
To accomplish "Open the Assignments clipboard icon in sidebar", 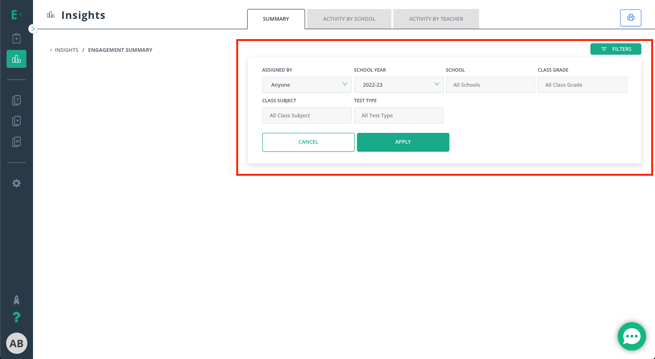I will pos(17,39).
